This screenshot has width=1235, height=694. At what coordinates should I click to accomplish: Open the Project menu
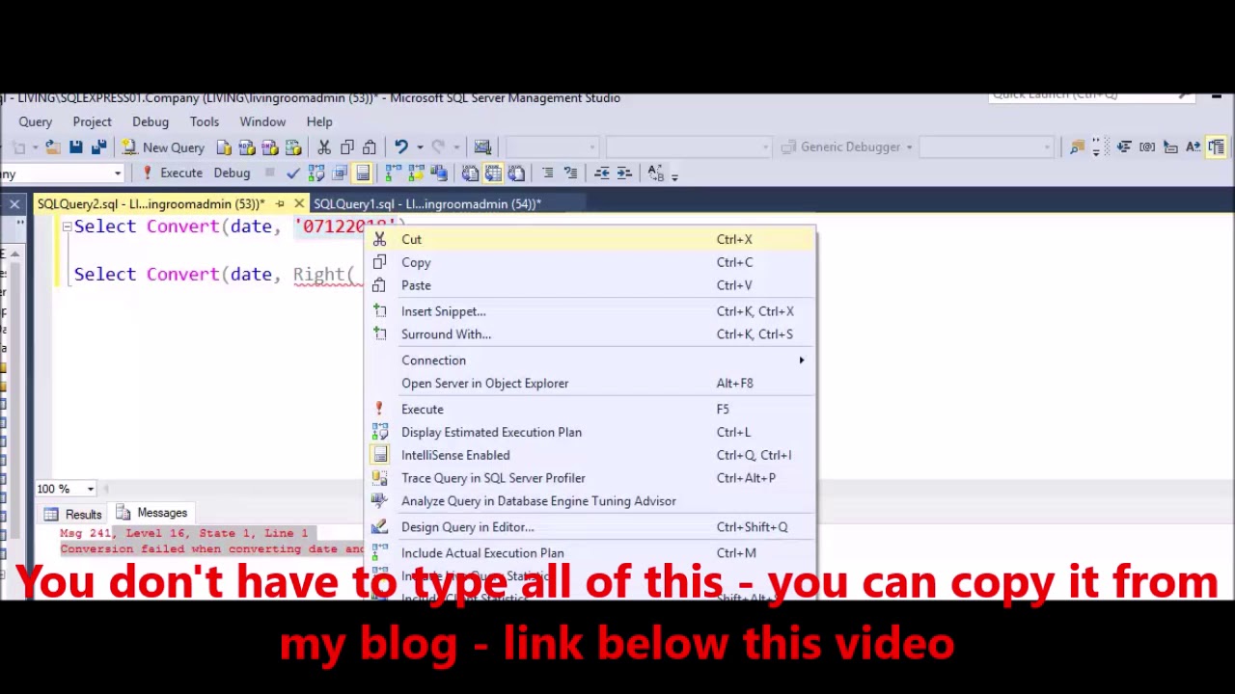[x=92, y=122]
